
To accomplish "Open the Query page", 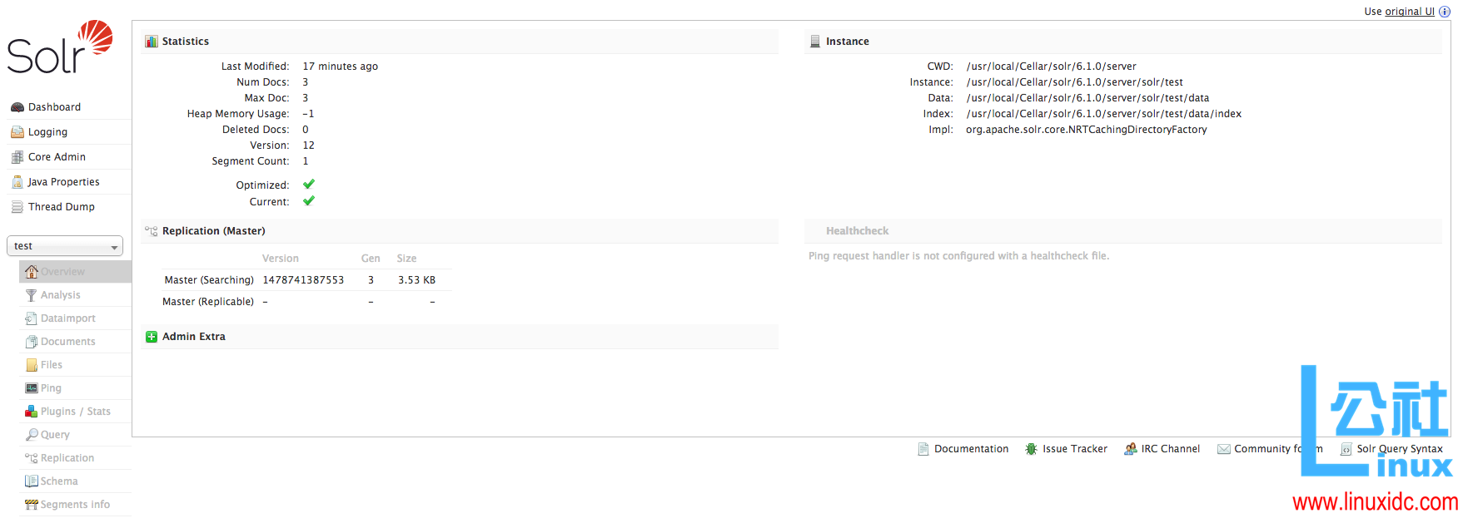I will (x=55, y=435).
